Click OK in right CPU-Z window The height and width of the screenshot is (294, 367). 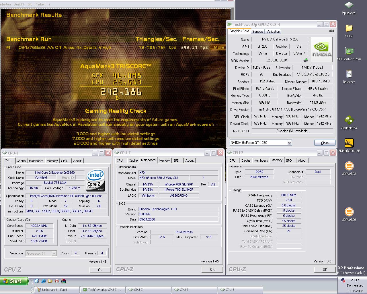point(325,269)
